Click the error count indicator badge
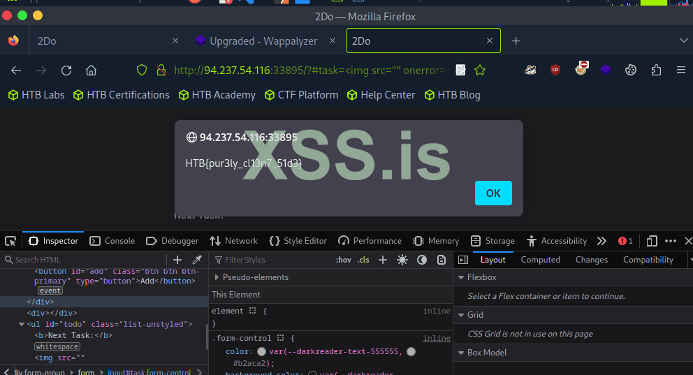693x375 pixels. point(625,241)
